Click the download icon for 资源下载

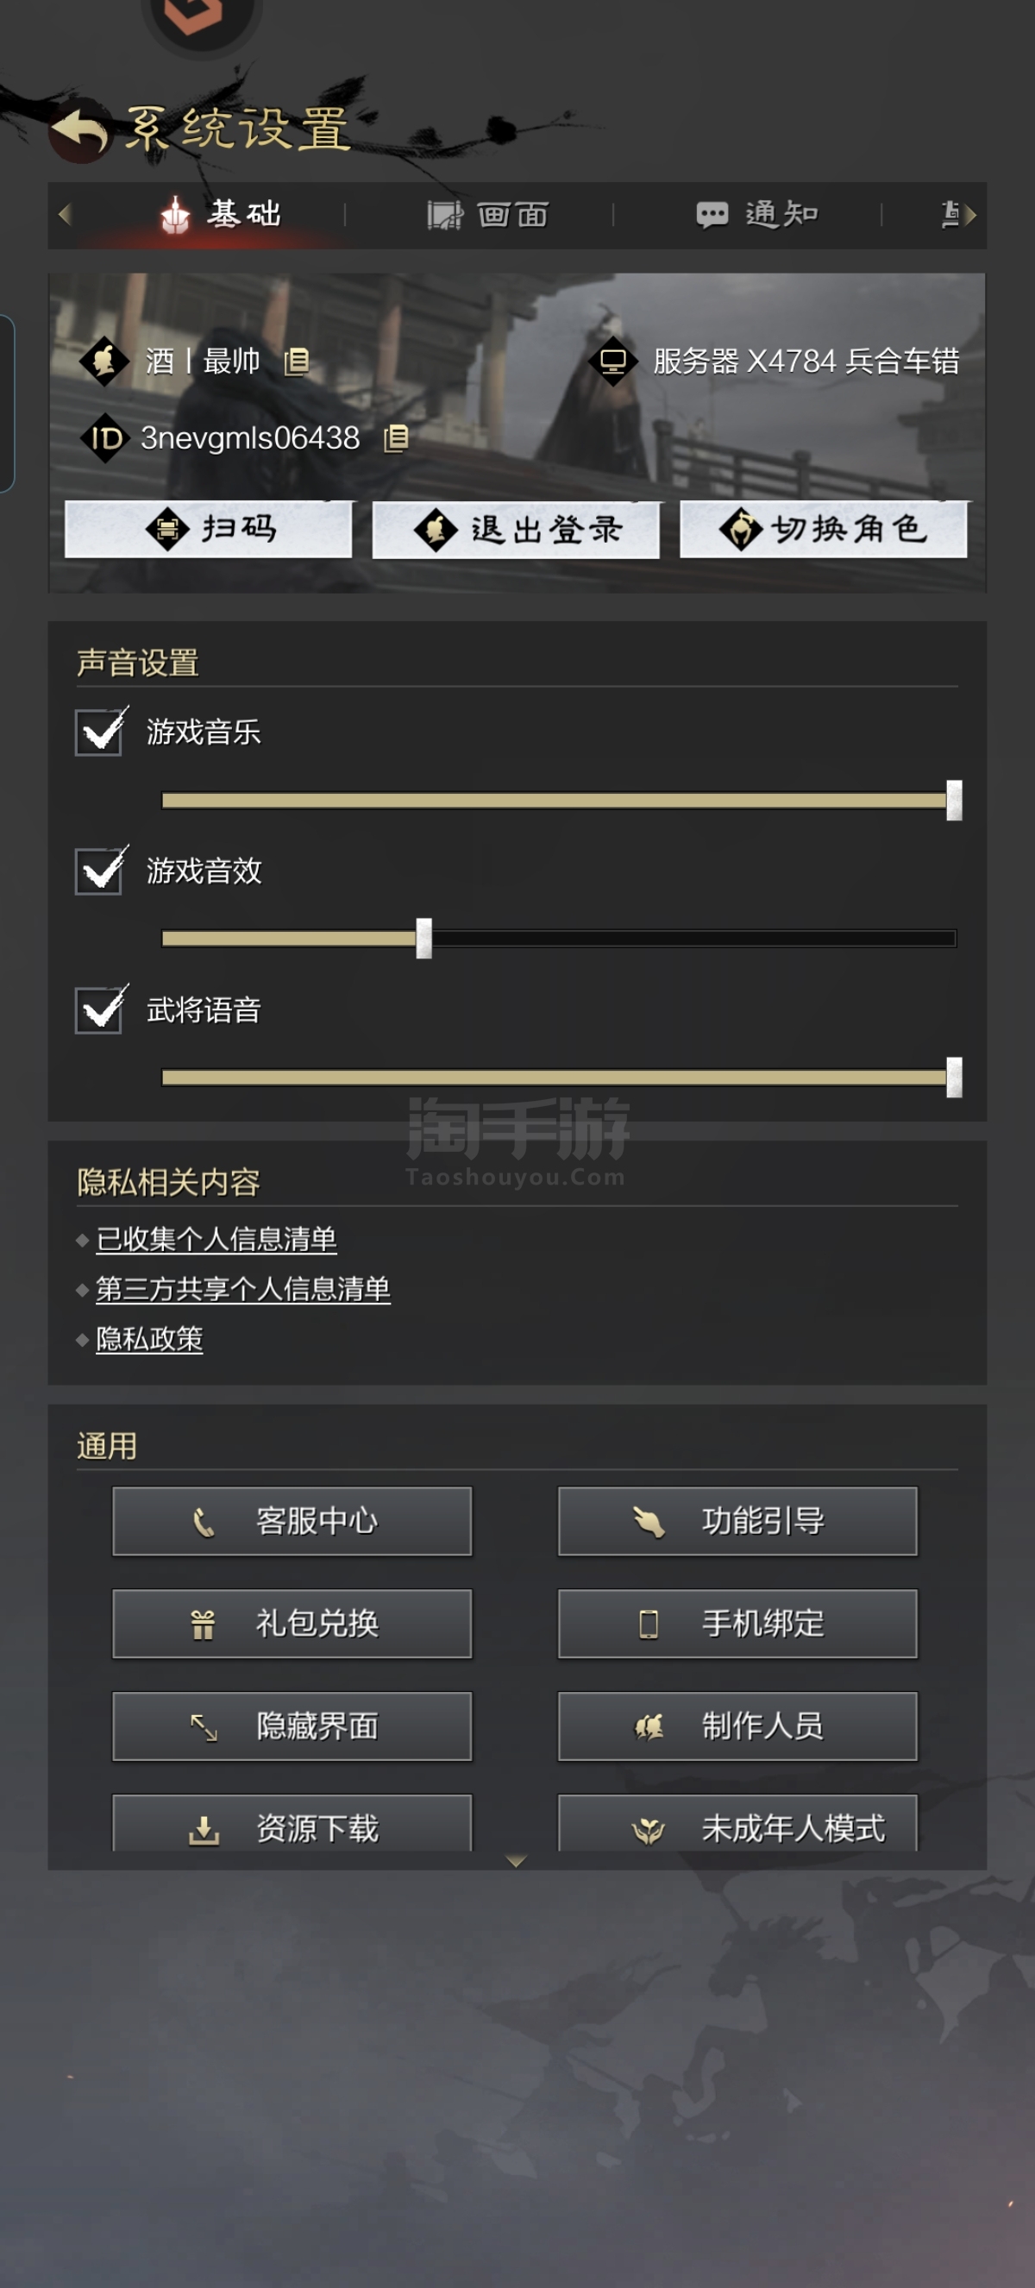point(204,1829)
